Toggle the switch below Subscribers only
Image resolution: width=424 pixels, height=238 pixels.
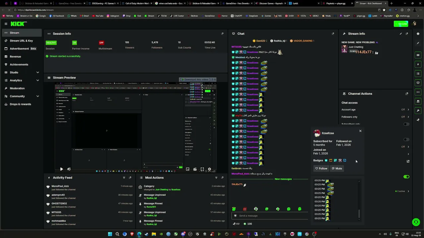(406, 139)
